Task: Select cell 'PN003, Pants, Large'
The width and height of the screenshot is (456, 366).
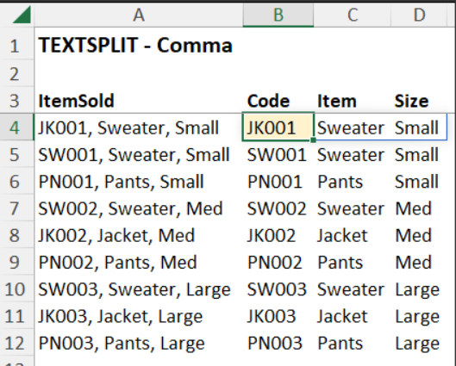Action: [139, 343]
